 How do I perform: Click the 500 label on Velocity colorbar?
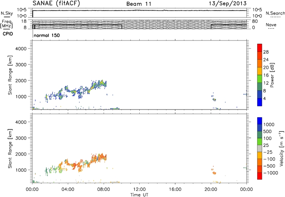coord(268,131)
